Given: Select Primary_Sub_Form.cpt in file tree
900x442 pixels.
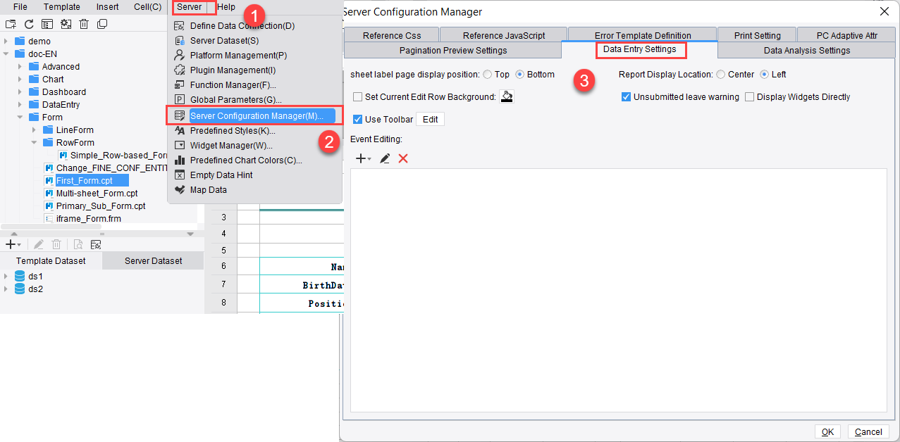Looking at the screenshot, I should (x=101, y=206).
